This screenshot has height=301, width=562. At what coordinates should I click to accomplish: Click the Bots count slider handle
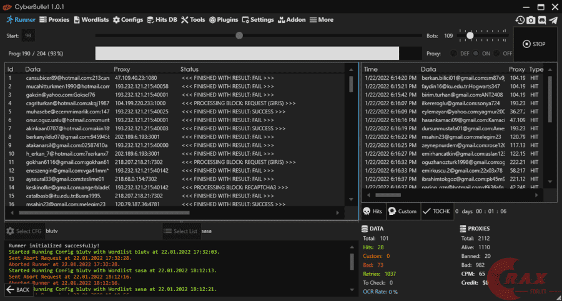(470, 36)
